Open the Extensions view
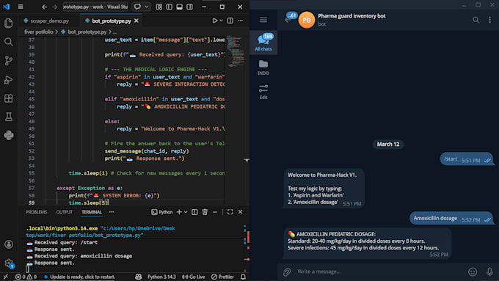 [9, 98]
